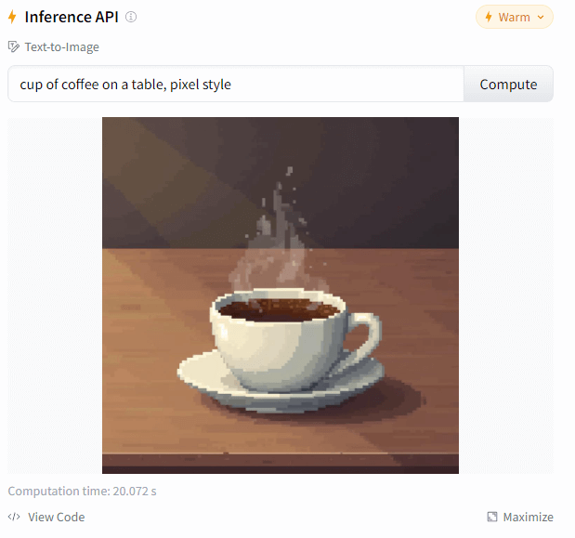
Task: Click the lightning icon in the Warm badge
Action: pos(489,17)
